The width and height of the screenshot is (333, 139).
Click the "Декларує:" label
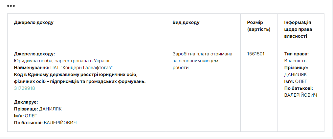click(26, 102)
